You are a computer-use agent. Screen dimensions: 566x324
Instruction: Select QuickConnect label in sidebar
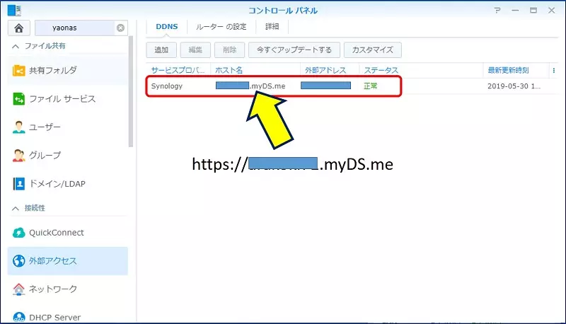pos(57,233)
